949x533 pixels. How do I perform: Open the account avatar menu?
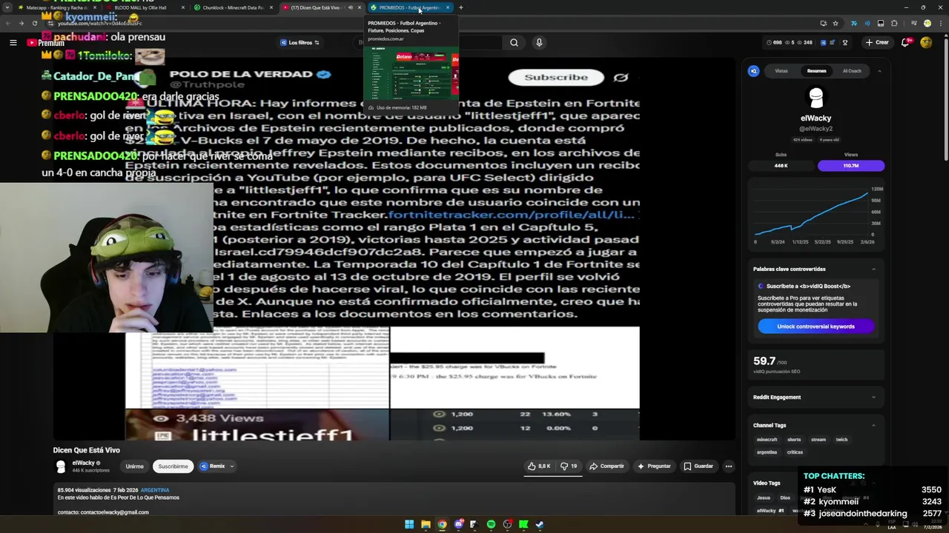926,43
